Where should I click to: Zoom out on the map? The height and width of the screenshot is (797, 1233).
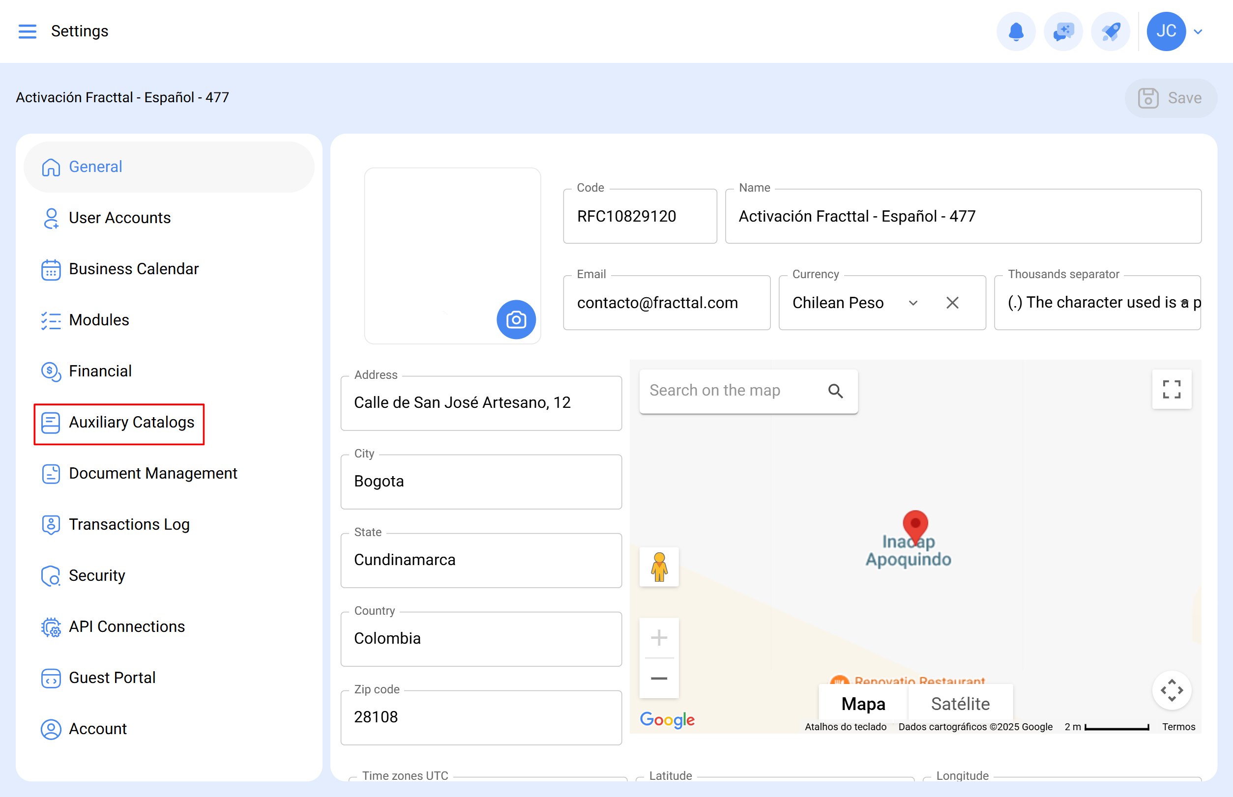[x=659, y=679]
